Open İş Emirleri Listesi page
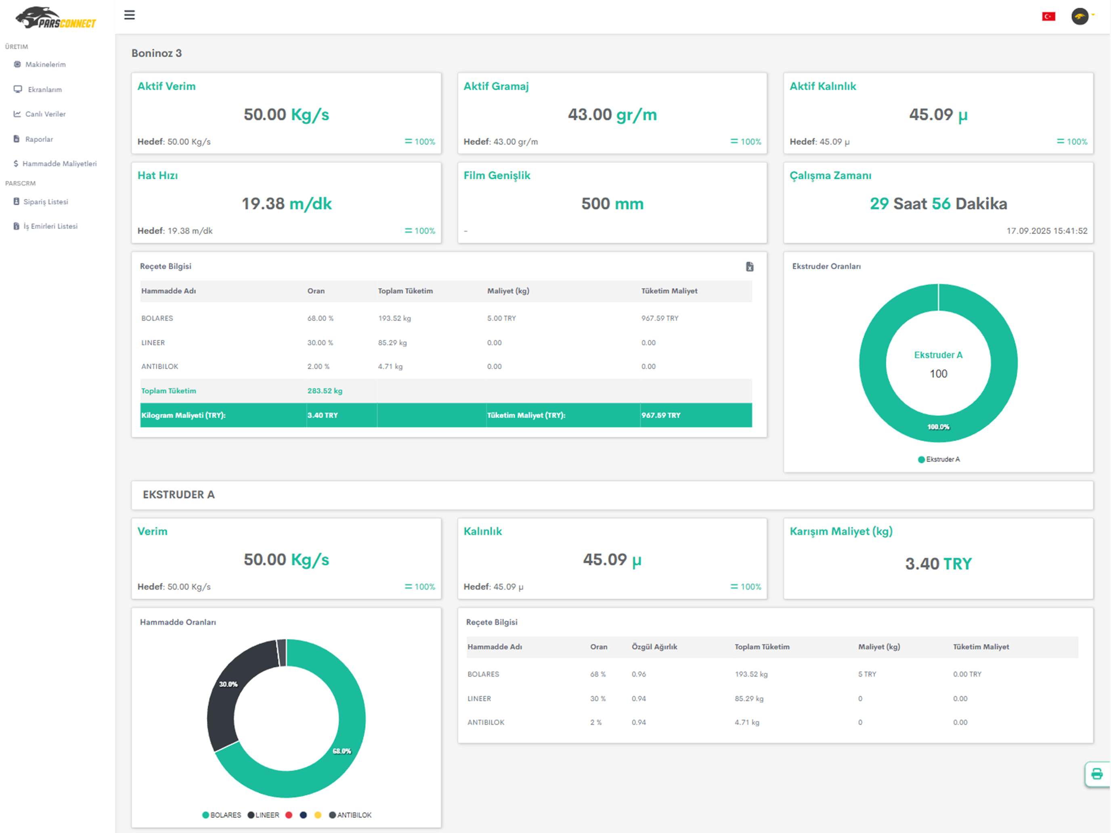The image size is (1111, 833). pyautogui.click(x=50, y=226)
